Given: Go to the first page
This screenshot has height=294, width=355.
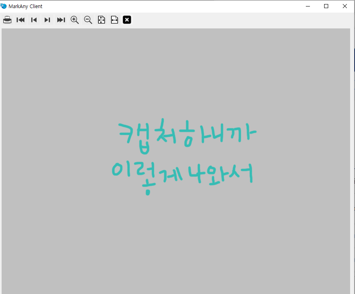Looking at the screenshot, I should pos(21,20).
